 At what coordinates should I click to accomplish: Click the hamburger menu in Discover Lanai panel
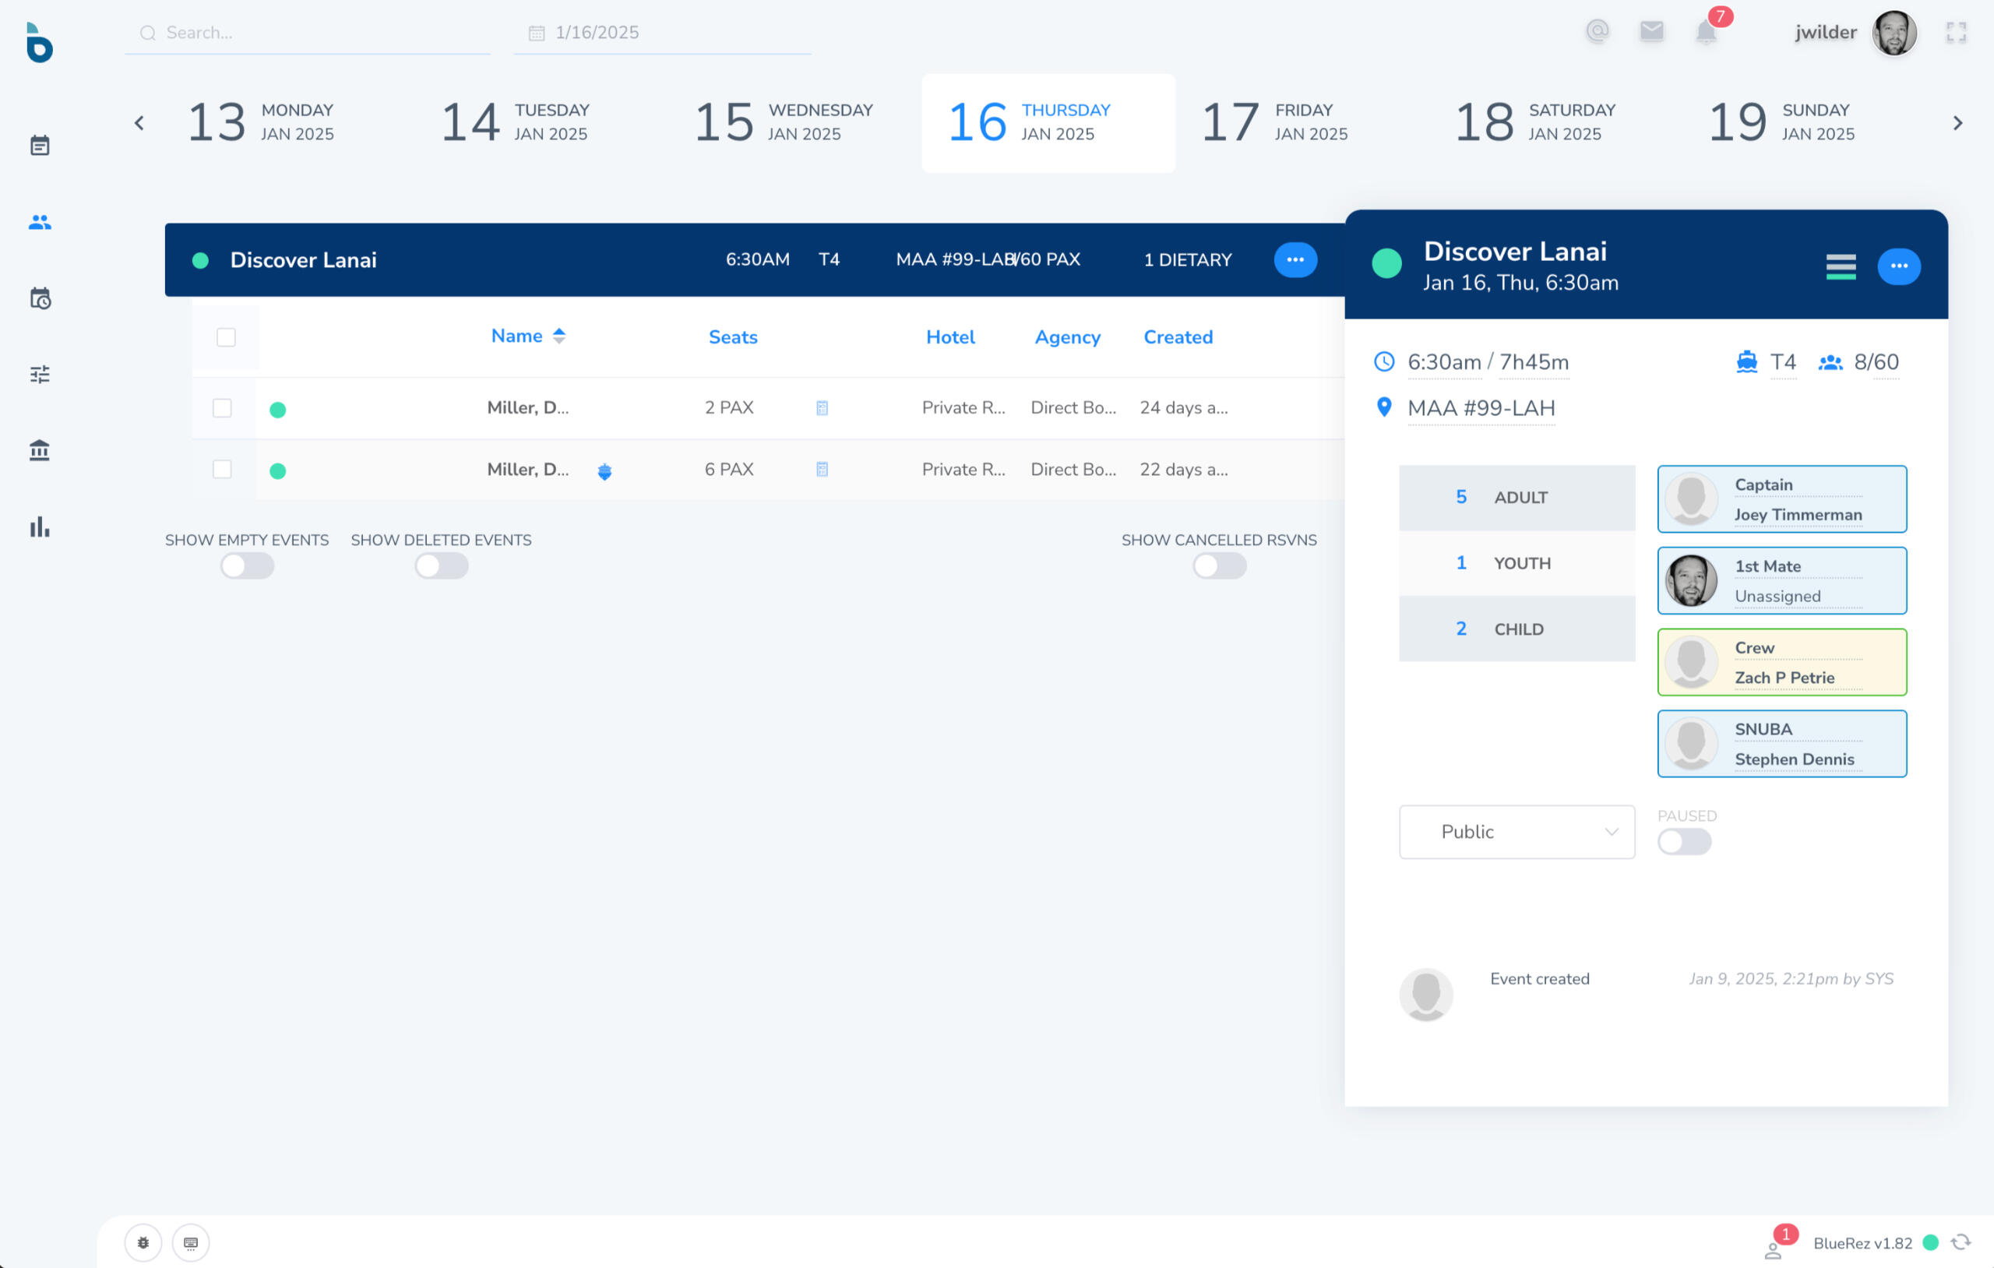[1840, 266]
